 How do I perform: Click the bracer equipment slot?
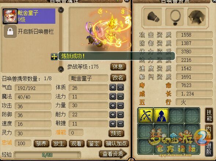[153, 17]
